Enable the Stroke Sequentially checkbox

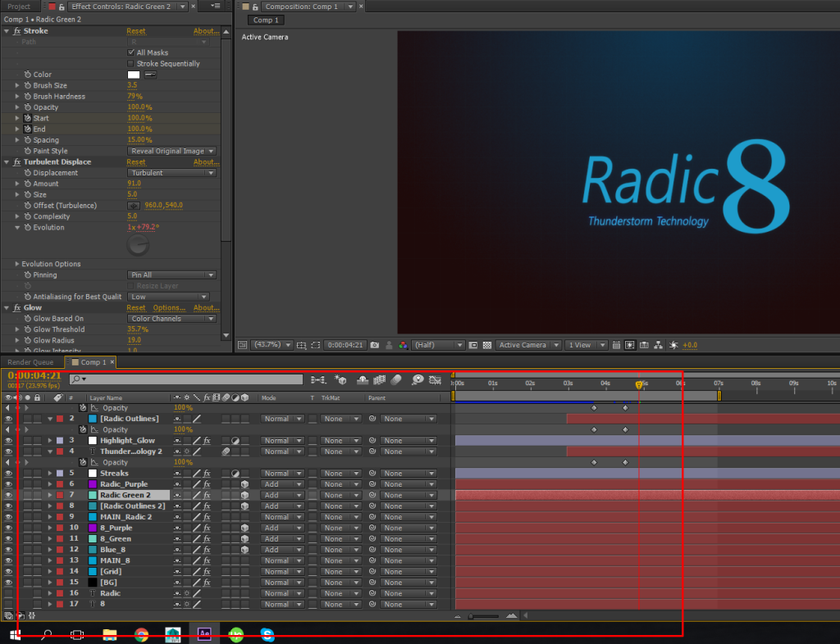coord(131,64)
